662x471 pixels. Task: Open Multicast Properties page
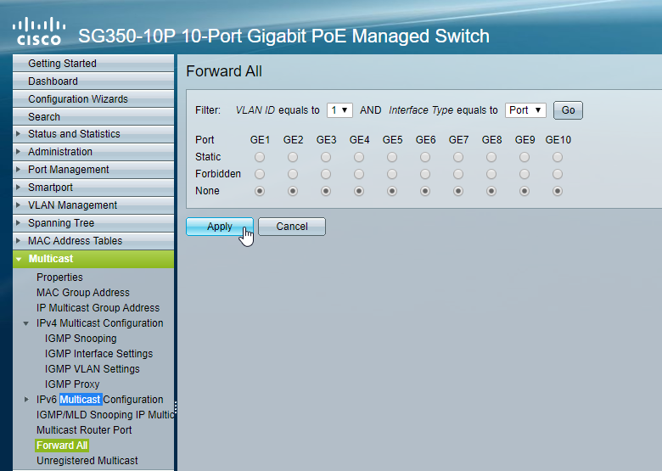pyautogui.click(x=59, y=278)
